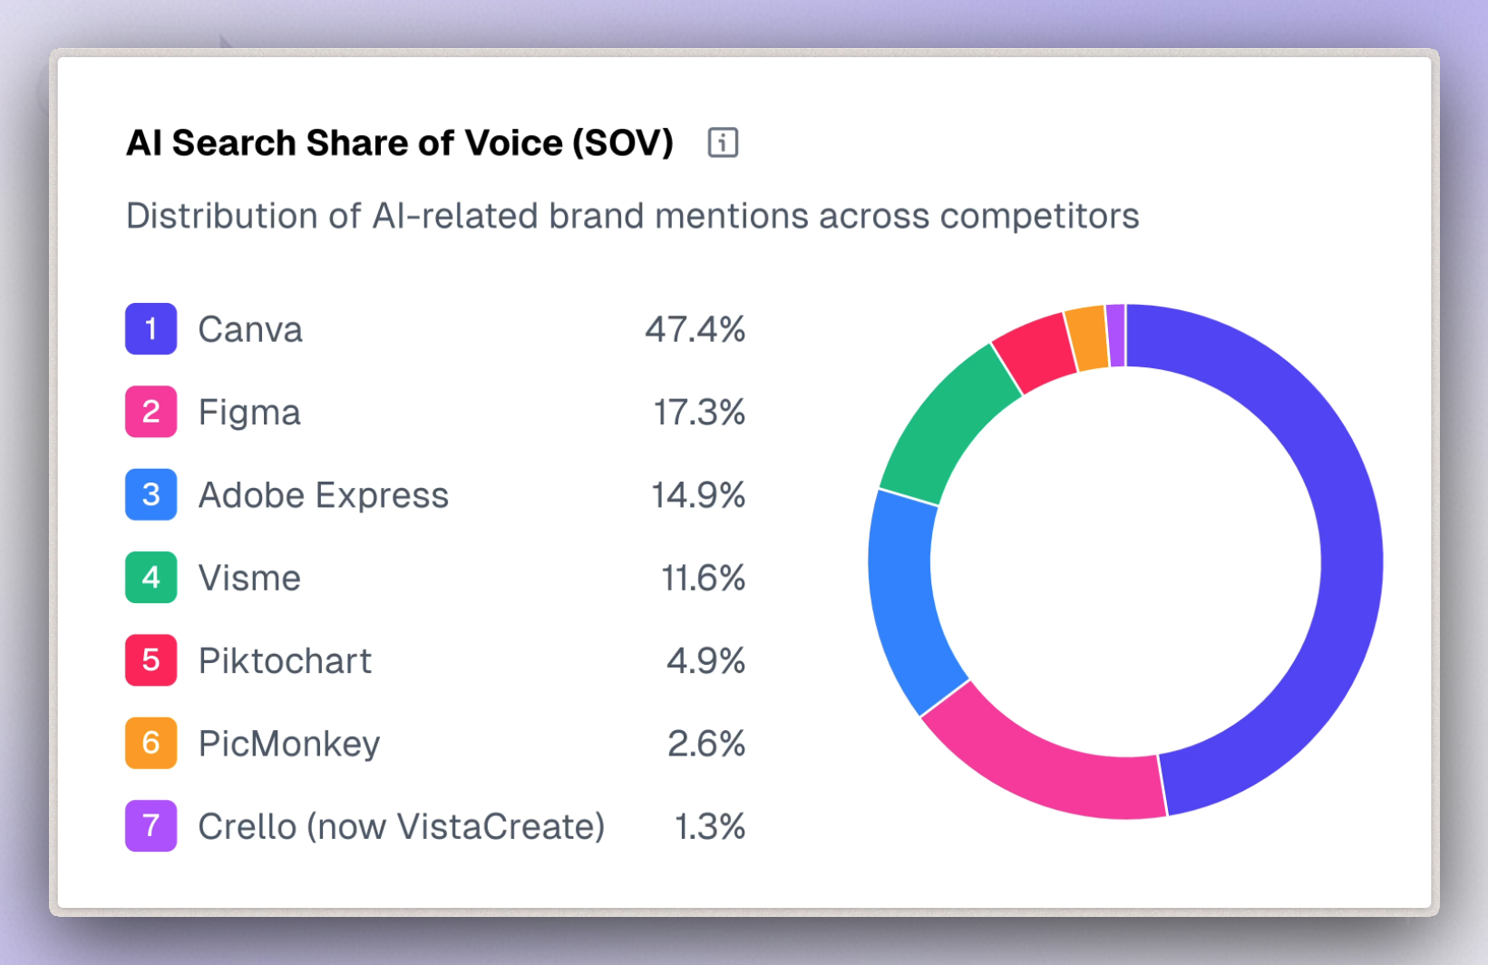Select the orange number 6 badge for PicMonkey
The height and width of the screenshot is (965, 1488).
coord(151,744)
